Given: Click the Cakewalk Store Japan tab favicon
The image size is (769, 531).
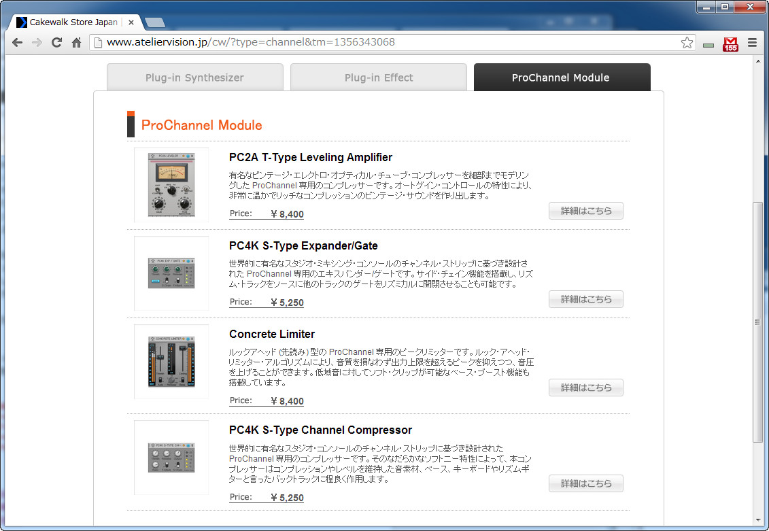Looking at the screenshot, I should pos(22,22).
